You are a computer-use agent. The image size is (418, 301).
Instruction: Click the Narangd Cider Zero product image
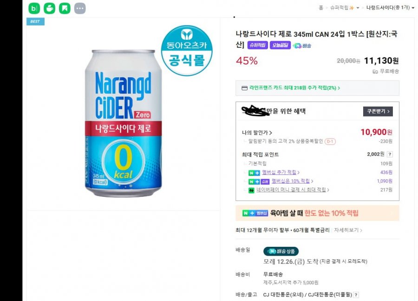[x=123, y=123]
